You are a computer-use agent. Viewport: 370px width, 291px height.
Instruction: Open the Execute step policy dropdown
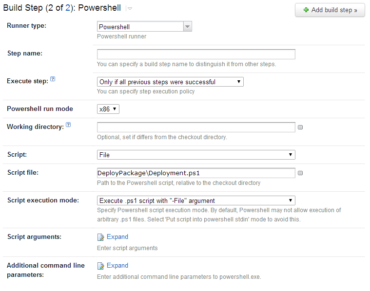[x=170, y=82]
